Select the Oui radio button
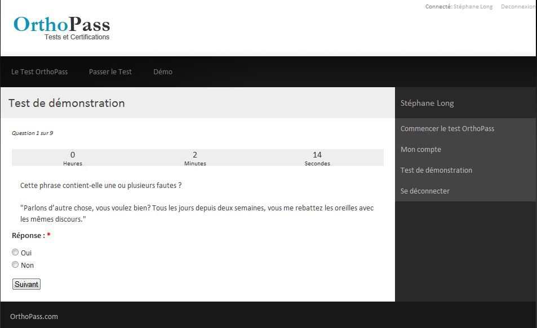This screenshot has height=328, width=537. click(x=15, y=253)
